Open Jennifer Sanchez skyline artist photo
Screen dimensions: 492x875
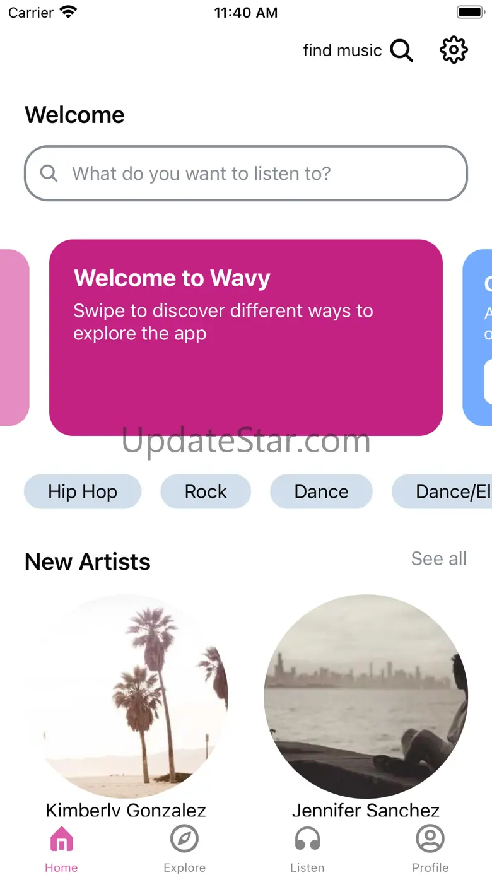pos(366,696)
